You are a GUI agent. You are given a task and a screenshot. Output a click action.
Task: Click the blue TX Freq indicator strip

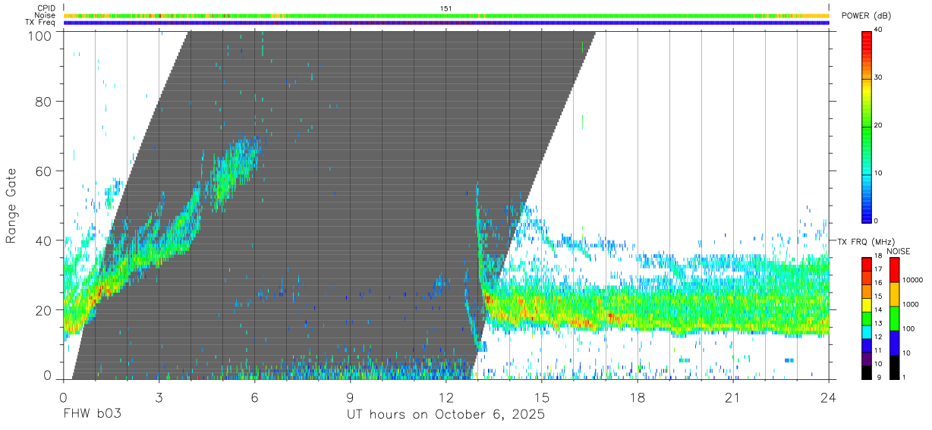coord(446,23)
